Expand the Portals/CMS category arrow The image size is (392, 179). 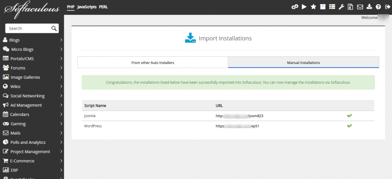[x=61, y=59]
